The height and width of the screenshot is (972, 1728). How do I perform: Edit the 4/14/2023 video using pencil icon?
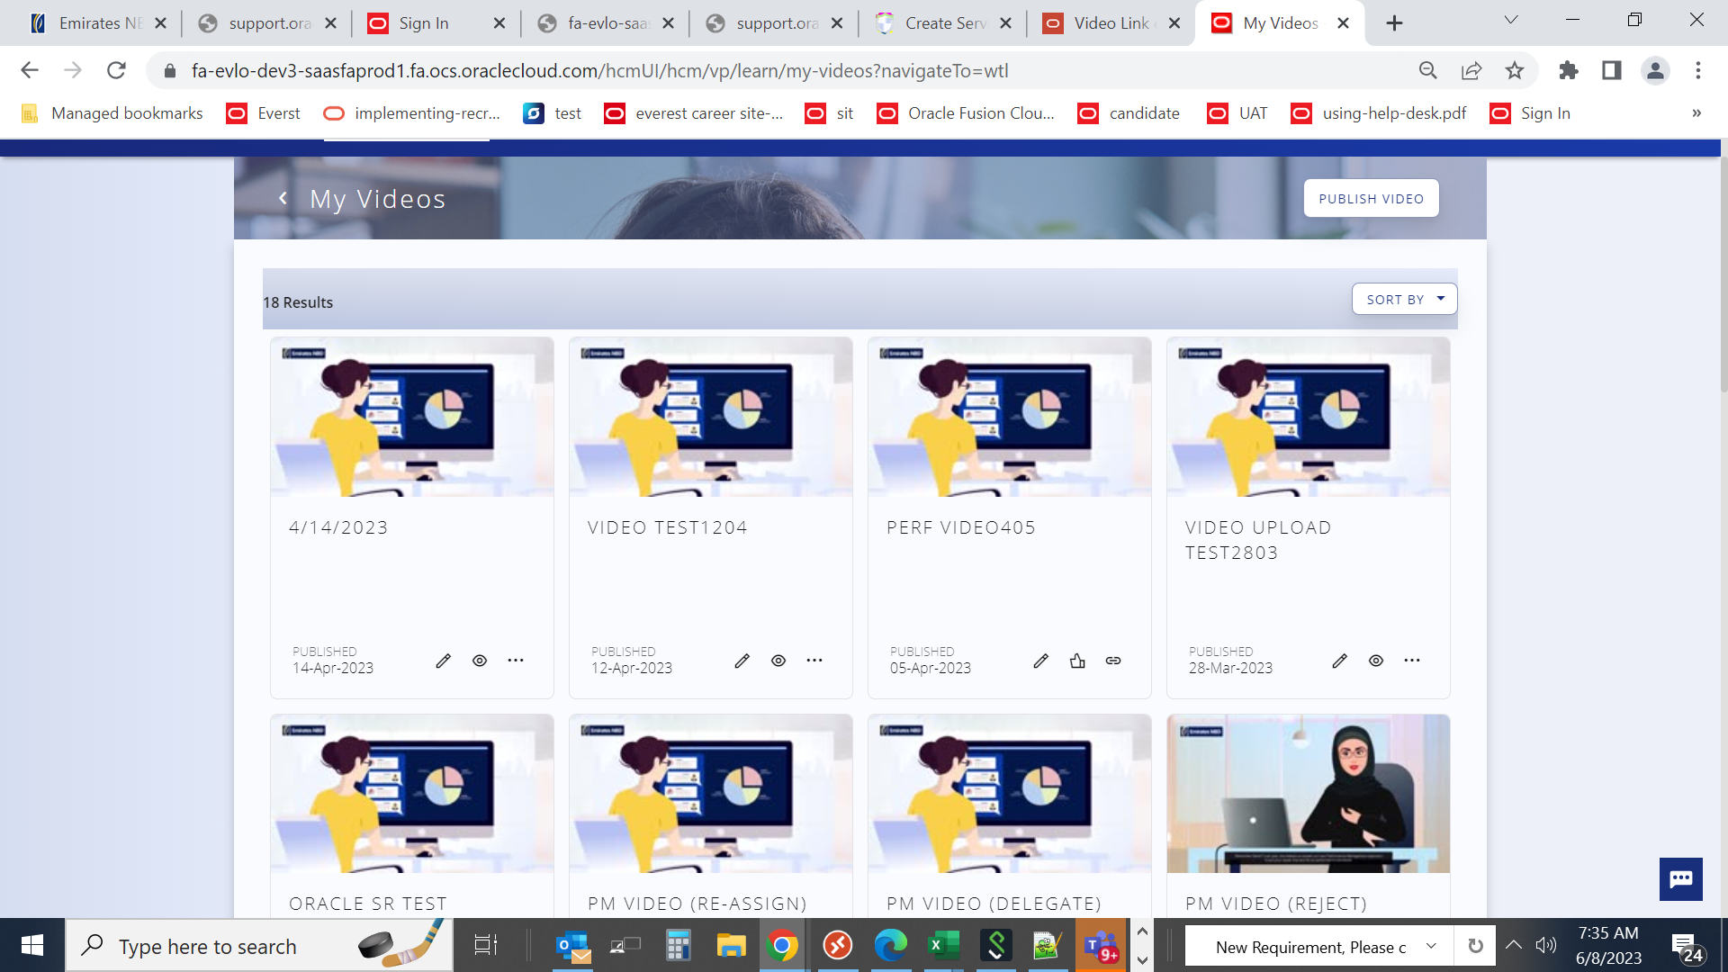[x=443, y=661]
